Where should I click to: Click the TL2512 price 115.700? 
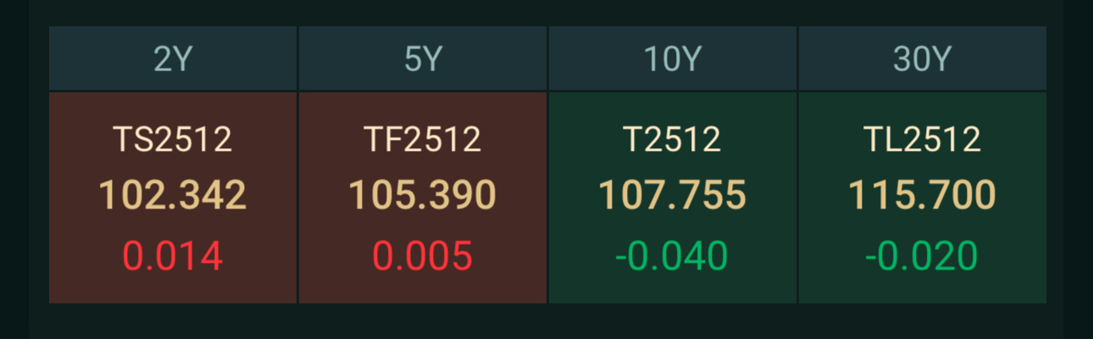point(922,196)
